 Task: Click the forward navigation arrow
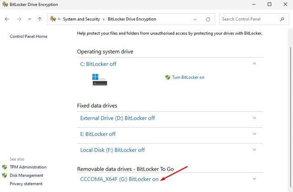click(x=18, y=19)
